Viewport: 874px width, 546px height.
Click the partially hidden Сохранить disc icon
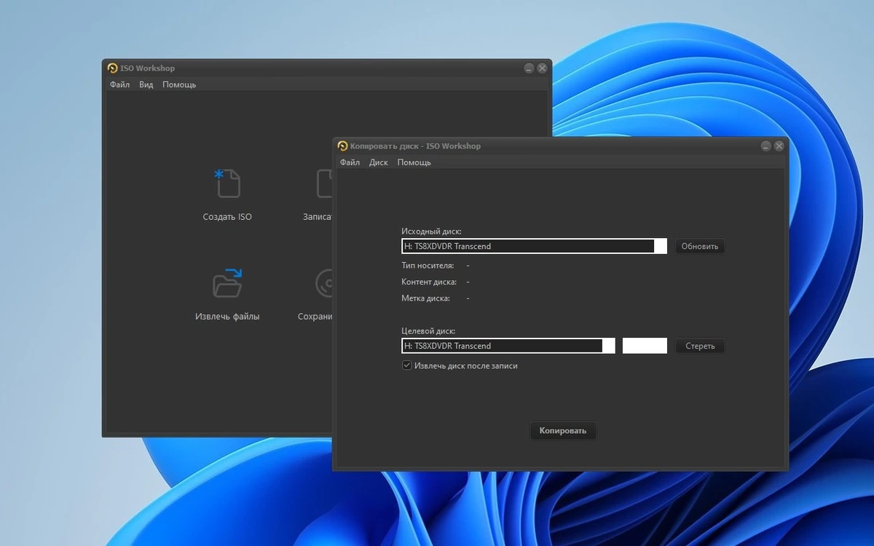[324, 283]
